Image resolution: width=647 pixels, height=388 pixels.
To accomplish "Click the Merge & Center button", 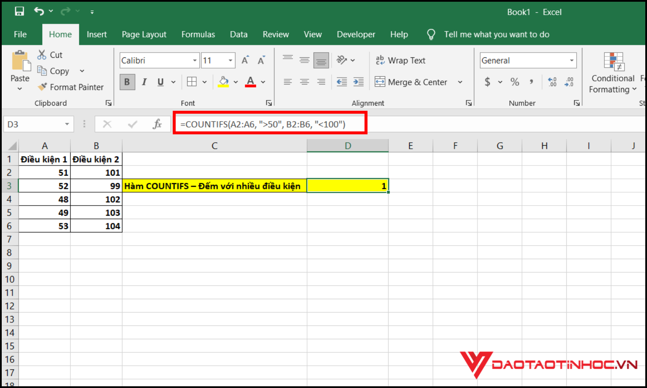I will click(x=411, y=82).
